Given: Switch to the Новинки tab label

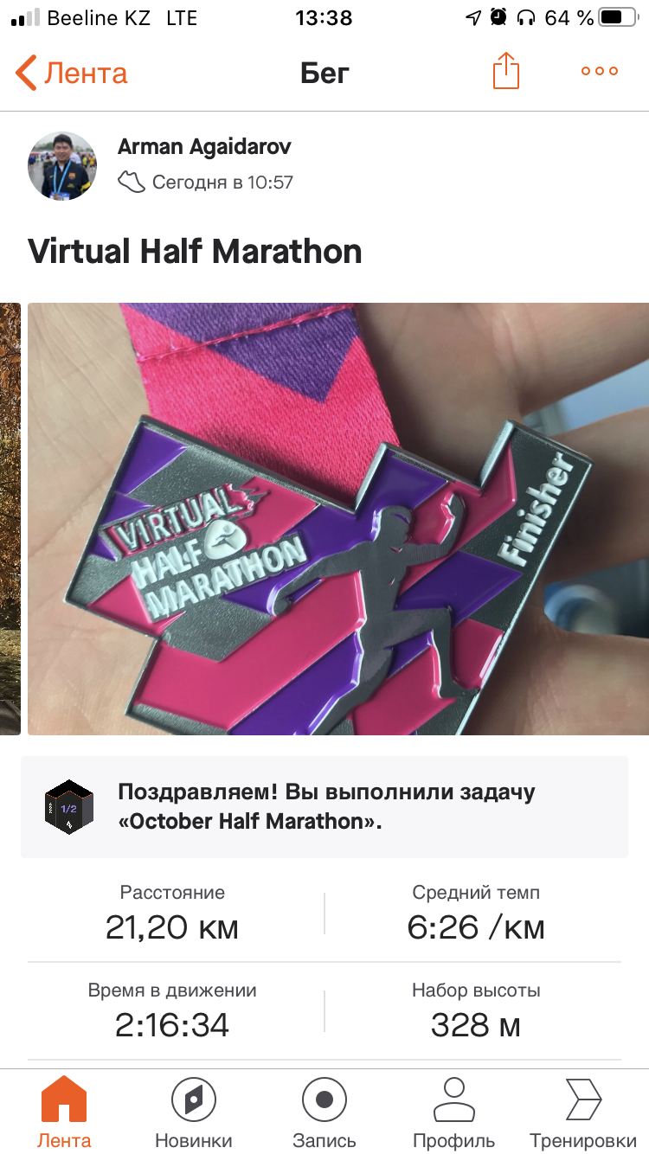Looking at the screenshot, I should tap(194, 1140).
